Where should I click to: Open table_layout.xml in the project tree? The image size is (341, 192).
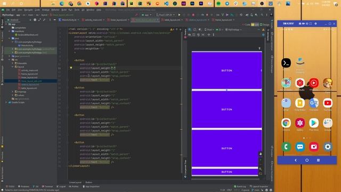tap(28, 88)
